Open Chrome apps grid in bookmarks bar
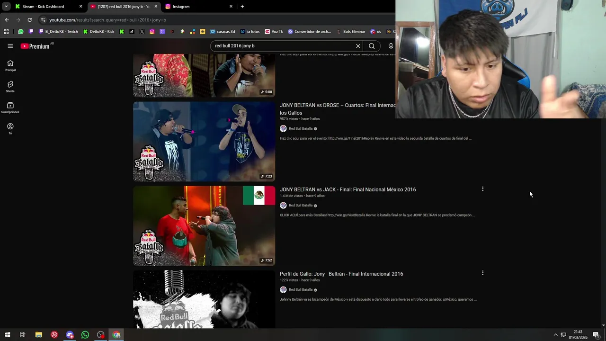606x341 pixels. pos(6,32)
